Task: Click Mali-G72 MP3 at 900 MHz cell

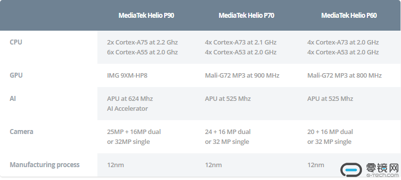Action: coord(242,76)
